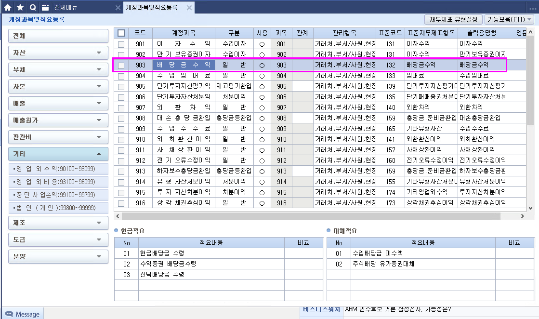
Task: Expand the 분양 category
Action: (58, 256)
